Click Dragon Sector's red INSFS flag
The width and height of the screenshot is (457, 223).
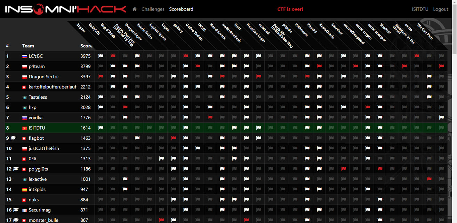coord(222,76)
